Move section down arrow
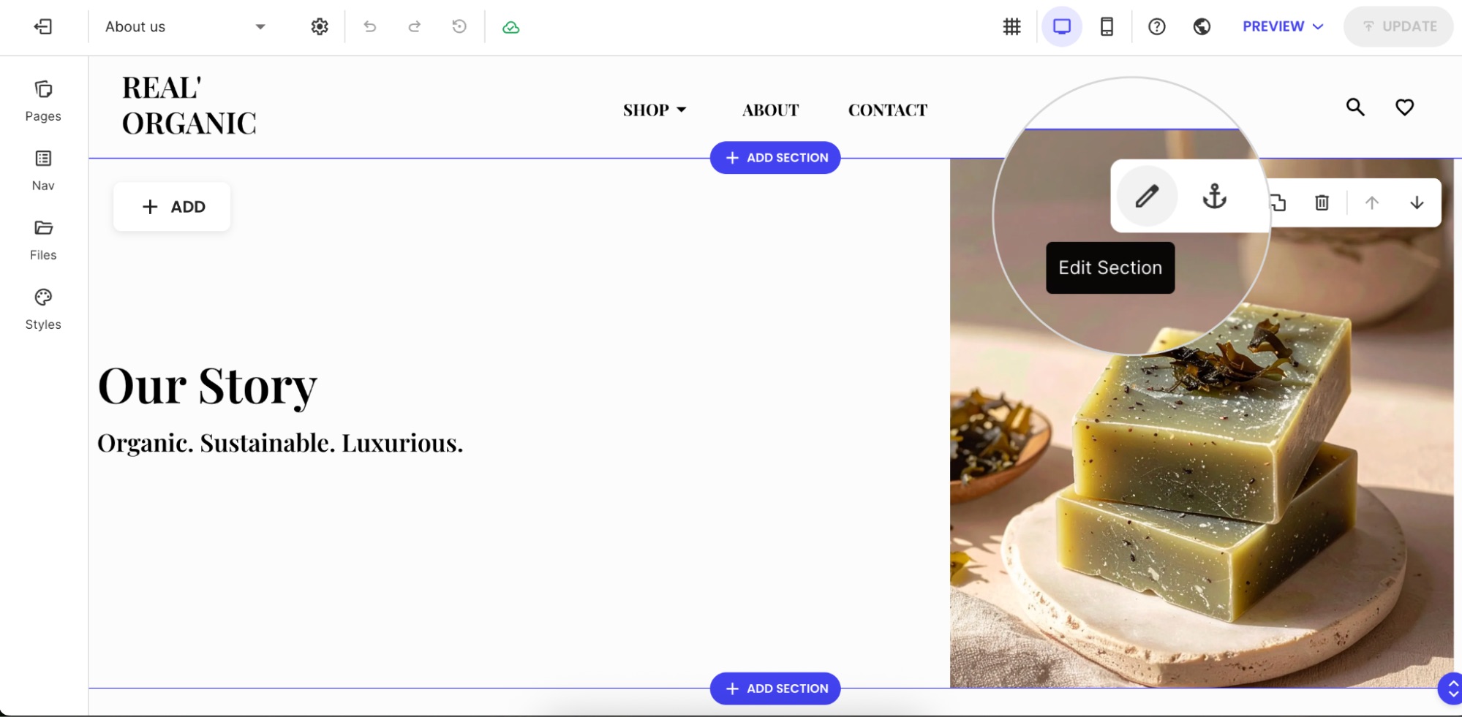The width and height of the screenshot is (1462, 717). (1417, 202)
